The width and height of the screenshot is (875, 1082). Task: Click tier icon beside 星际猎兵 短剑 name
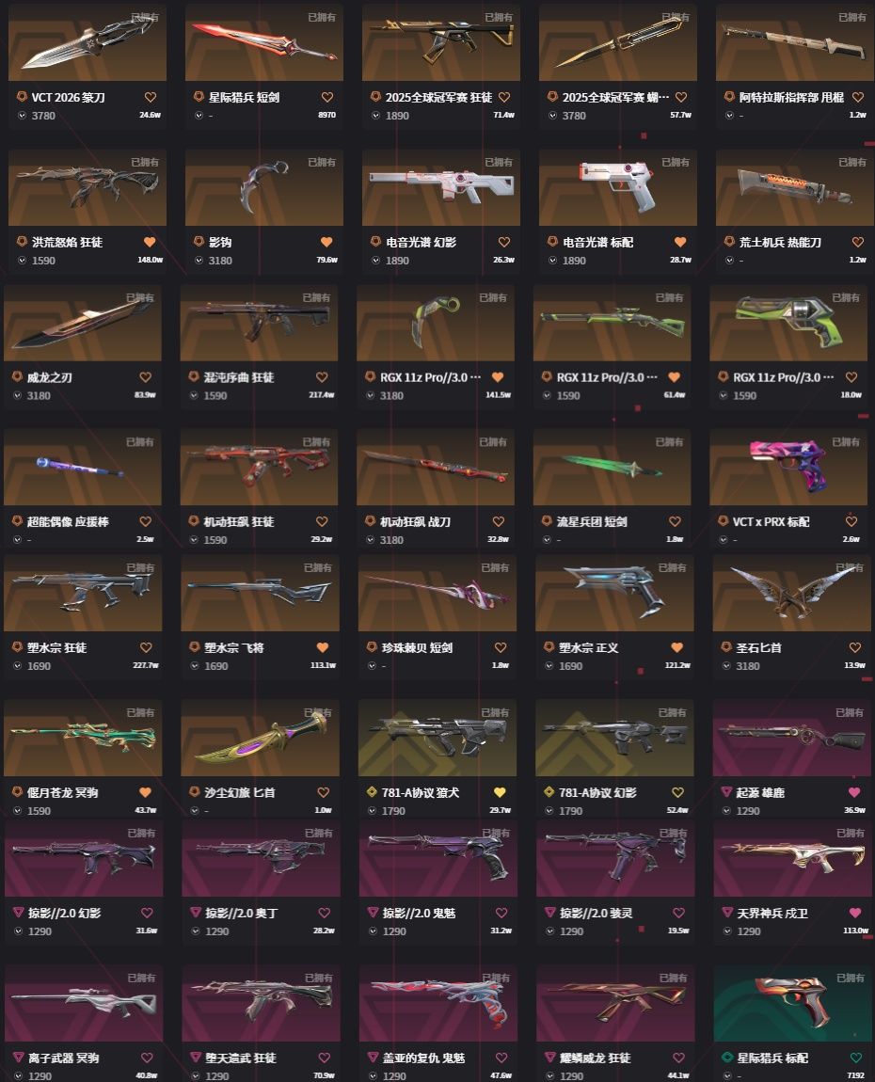pyautogui.click(x=199, y=97)
